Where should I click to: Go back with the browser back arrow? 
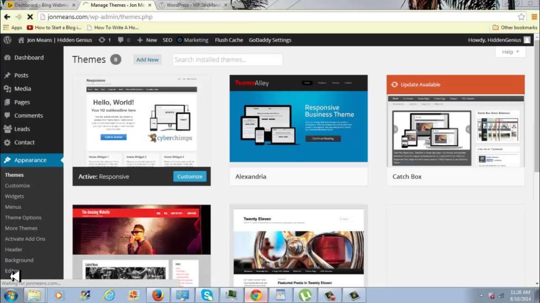pos(7,16)
